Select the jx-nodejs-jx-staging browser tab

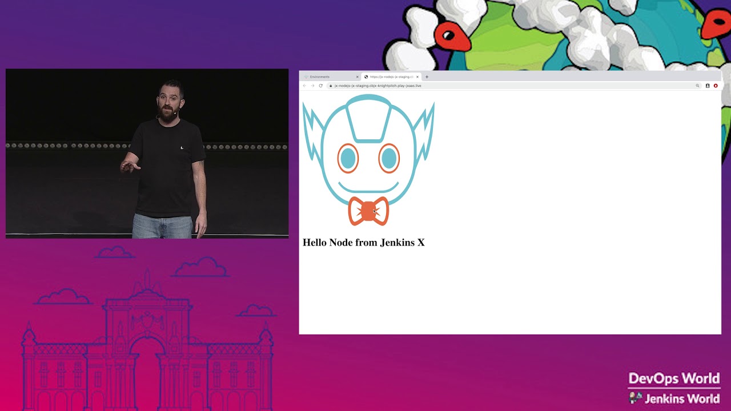pyautogui.click(x=391, y=76)
